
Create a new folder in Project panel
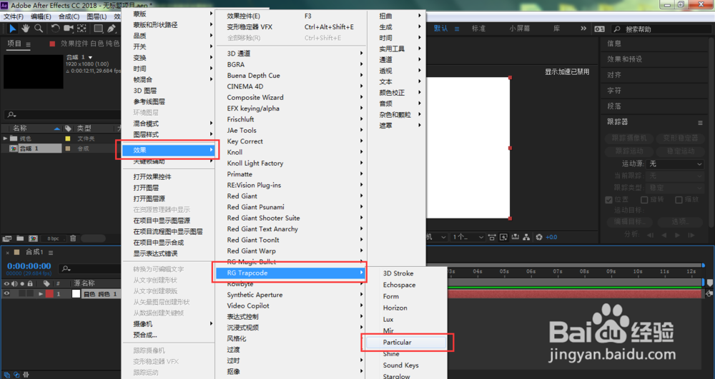tap(20, 238)
